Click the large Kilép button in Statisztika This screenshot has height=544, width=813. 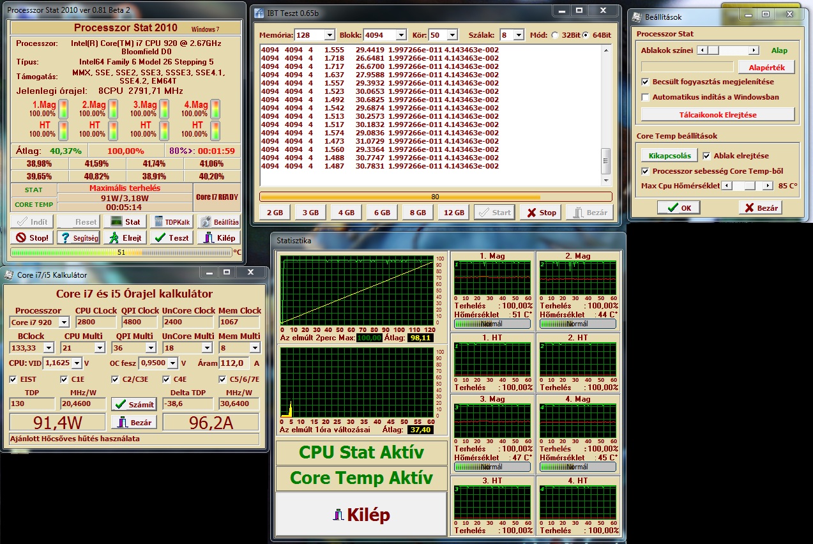[x=361, y=515]
